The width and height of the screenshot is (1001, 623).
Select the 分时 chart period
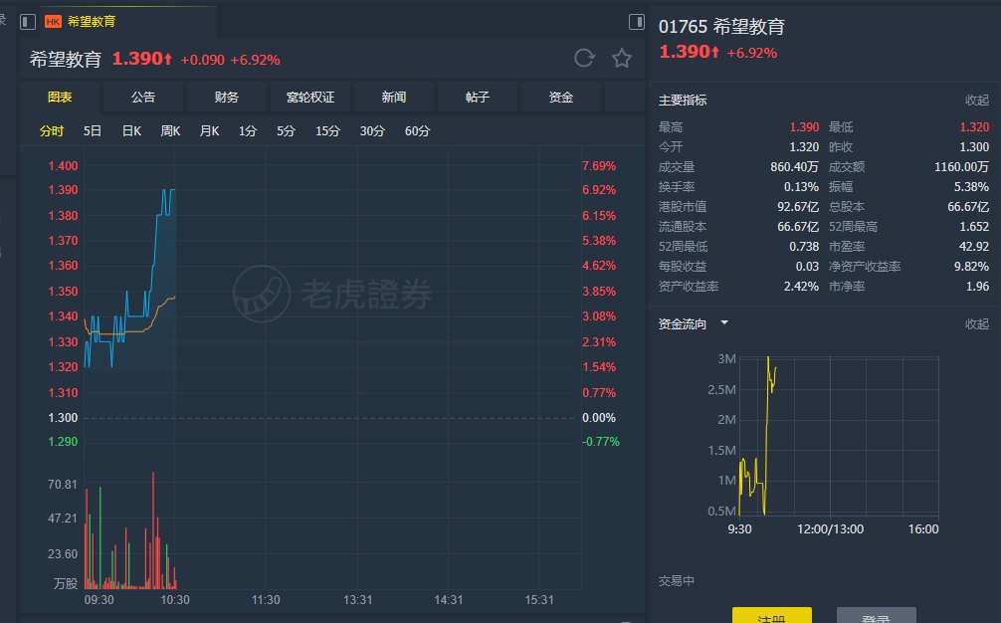click(52, 130)
